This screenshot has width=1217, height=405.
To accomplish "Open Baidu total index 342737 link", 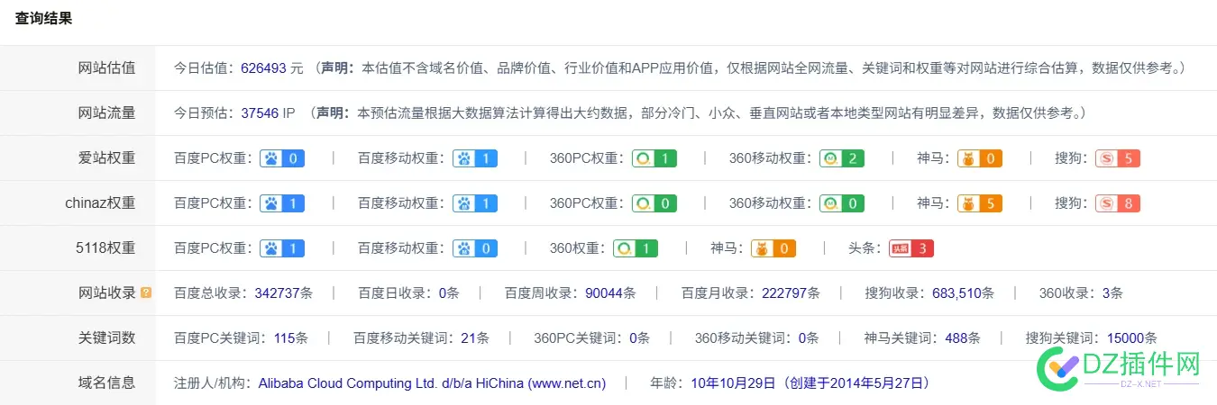I will tap(277, 293).
